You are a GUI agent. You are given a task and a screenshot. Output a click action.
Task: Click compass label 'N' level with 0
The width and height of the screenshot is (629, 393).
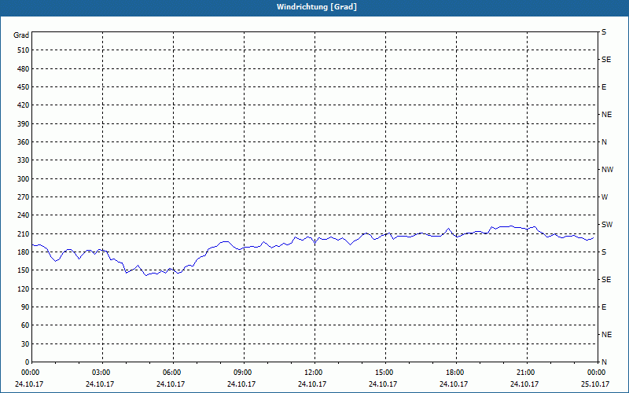604,362
